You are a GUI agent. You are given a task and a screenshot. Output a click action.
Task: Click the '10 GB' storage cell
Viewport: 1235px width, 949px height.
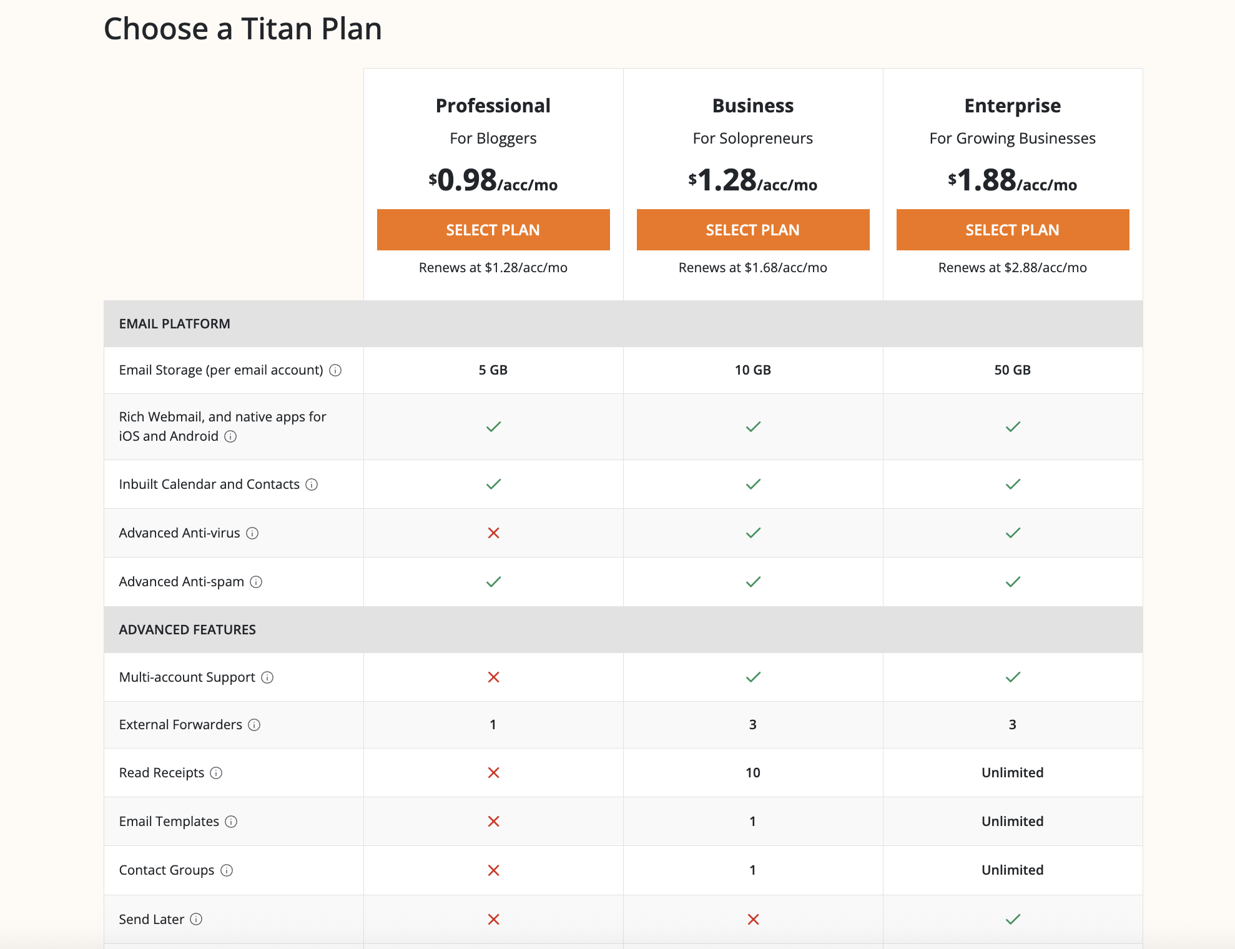click(753, 370)
